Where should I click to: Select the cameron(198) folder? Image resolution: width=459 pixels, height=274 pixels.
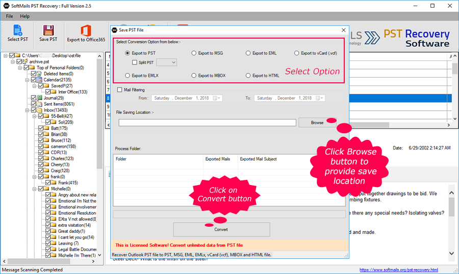[x=63, y=146]
